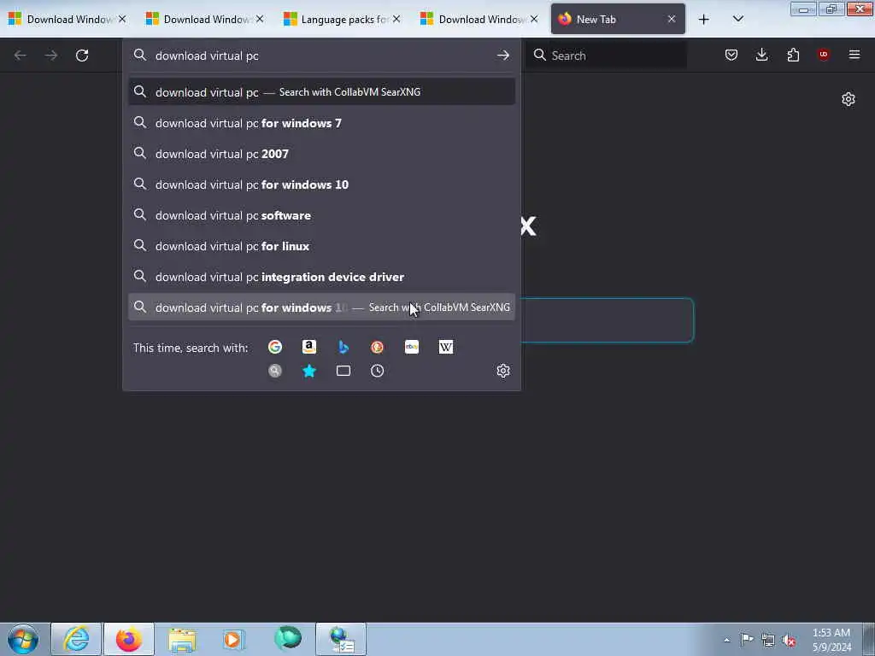Open a new tab with the plus button

(704, 20)
